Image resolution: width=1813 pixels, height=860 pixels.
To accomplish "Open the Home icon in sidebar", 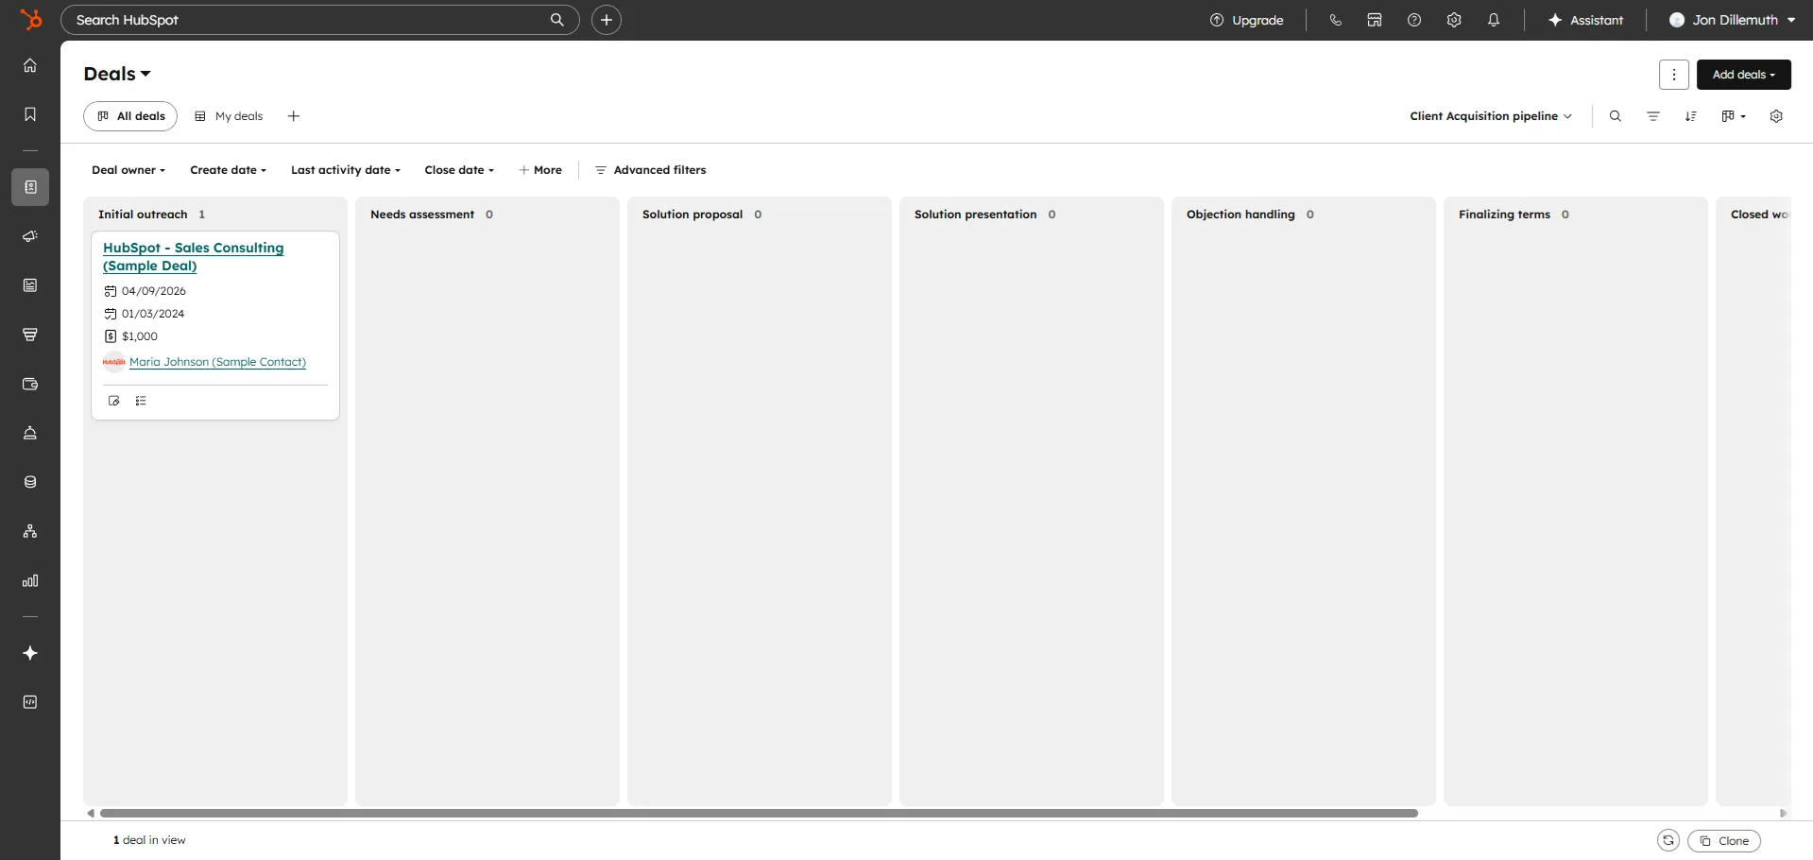I will tap(29, 65).
